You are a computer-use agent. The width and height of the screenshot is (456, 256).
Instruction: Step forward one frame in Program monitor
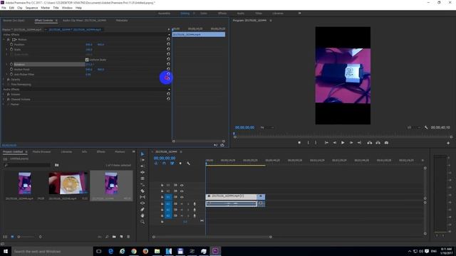point(351,143)
